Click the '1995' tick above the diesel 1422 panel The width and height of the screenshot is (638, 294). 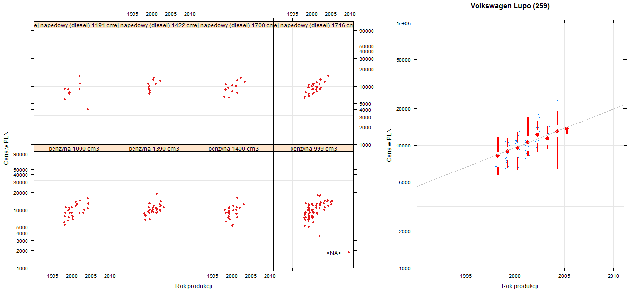(133, 14)
